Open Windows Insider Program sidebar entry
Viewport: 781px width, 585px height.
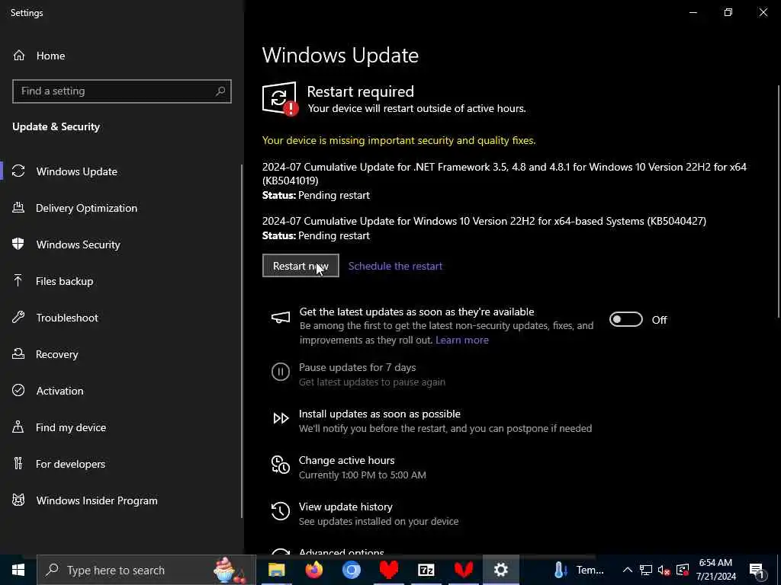point(121,500)
